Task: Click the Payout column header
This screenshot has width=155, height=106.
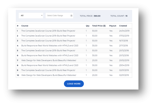Action: pos(113,26)
